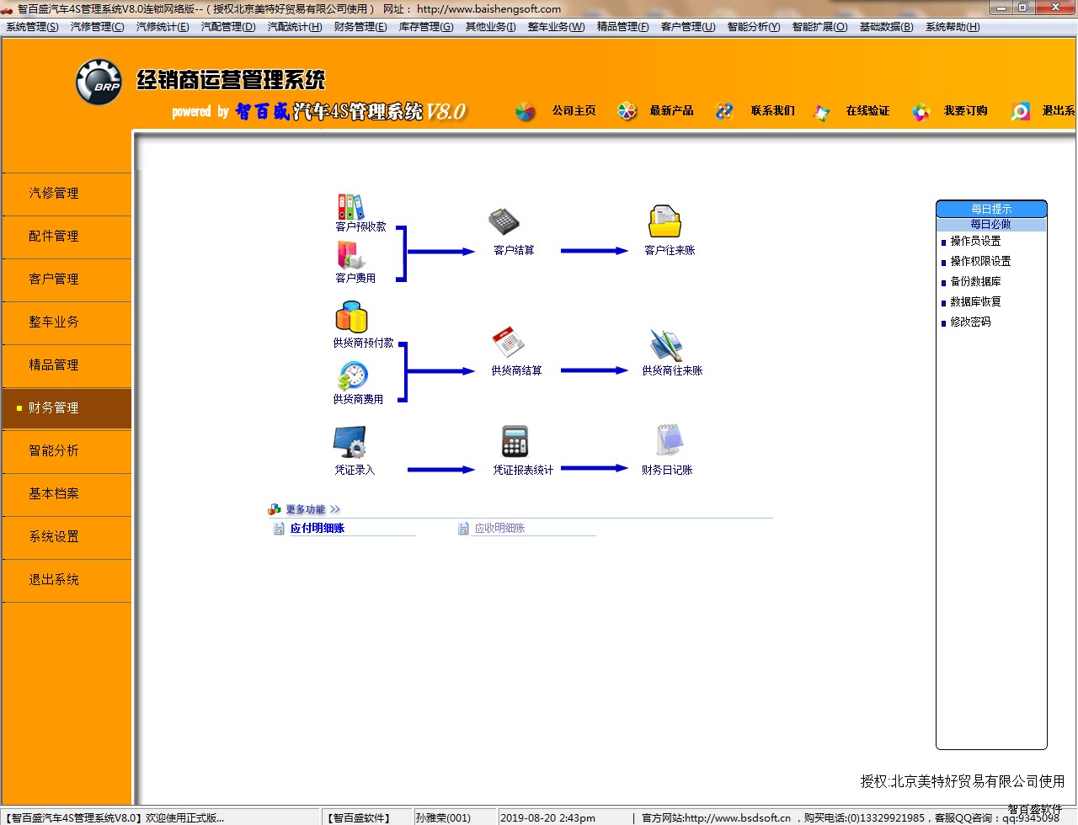Select 精品管理 in the left sidebar
The height and width of the screenshot is (825, 1078).
coord(67,365)
